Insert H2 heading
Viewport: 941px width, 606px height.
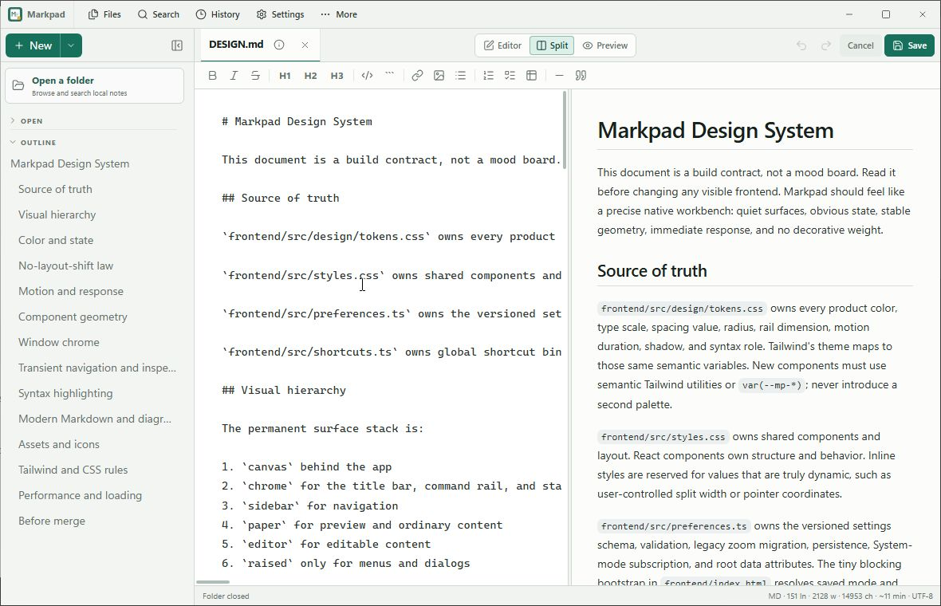pyautogui.click(x=310, y=76)
